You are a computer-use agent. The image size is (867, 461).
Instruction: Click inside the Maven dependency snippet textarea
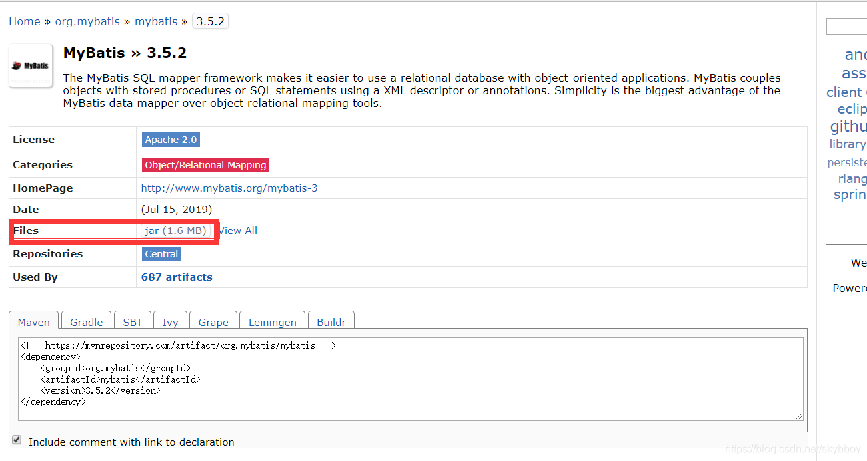411,379
